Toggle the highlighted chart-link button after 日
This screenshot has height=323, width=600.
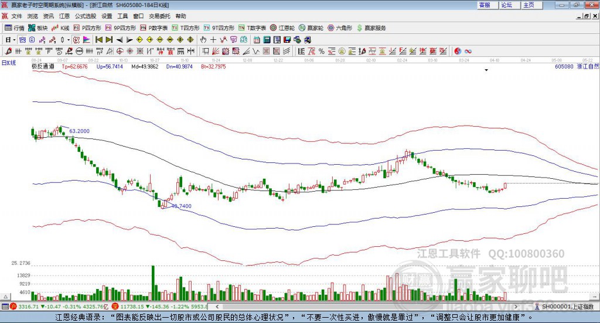tap(23, 40)
